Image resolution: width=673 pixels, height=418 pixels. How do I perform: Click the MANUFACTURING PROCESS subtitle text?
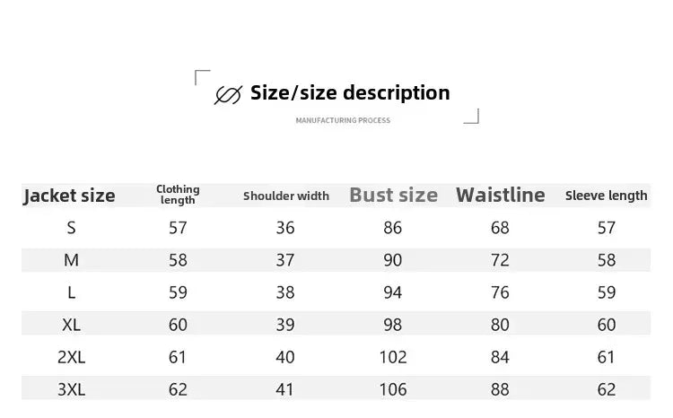(x=343, y=120)
